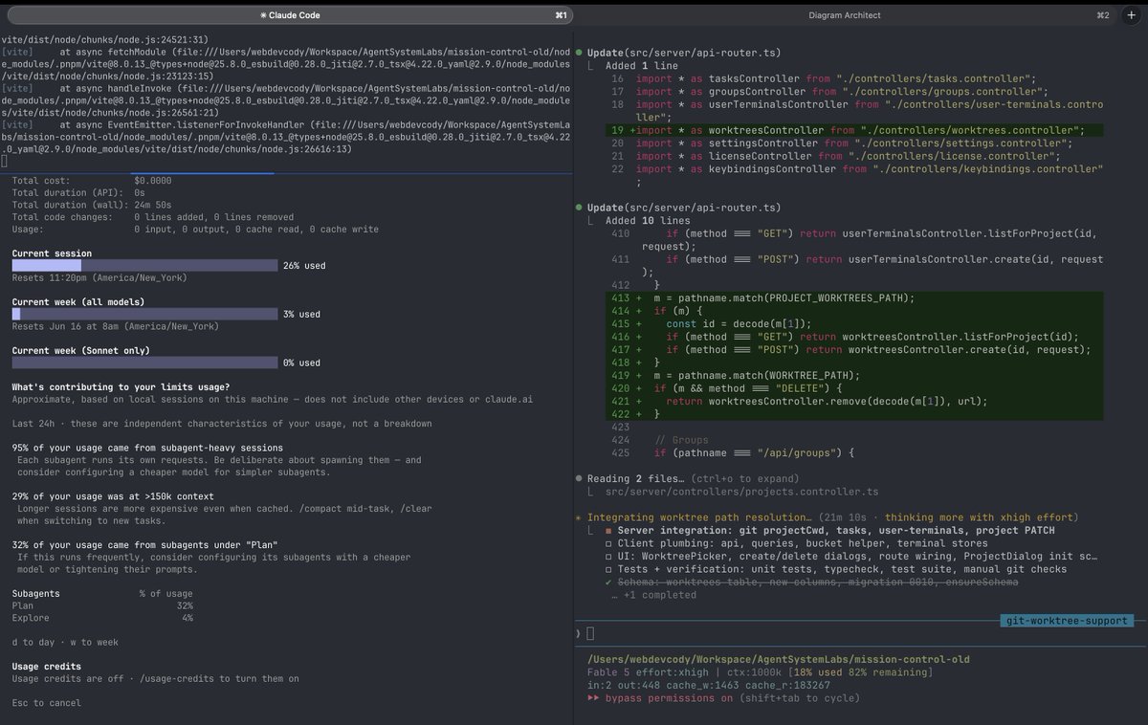Click the Current session usage bar
This screenshot has width=1148, height=725.
click(143, 266)
